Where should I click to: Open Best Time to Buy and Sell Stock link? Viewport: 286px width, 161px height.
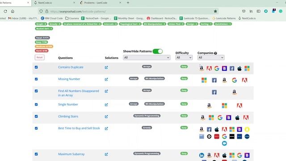pos(79,128)
